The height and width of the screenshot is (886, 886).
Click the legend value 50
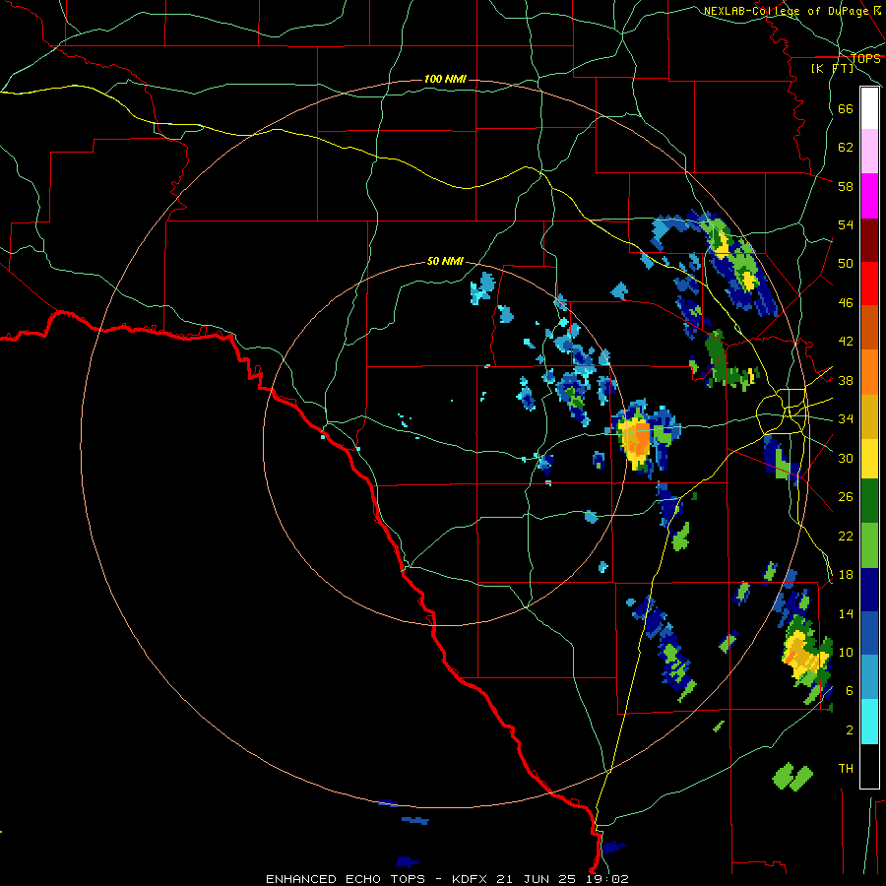pos(846,263)
